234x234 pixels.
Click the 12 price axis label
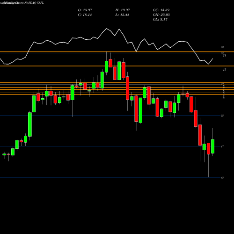pyautogui.click(x=222, y=178)
